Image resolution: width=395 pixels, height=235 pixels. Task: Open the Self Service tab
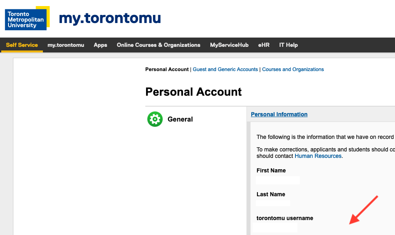[x=22, y=45]
